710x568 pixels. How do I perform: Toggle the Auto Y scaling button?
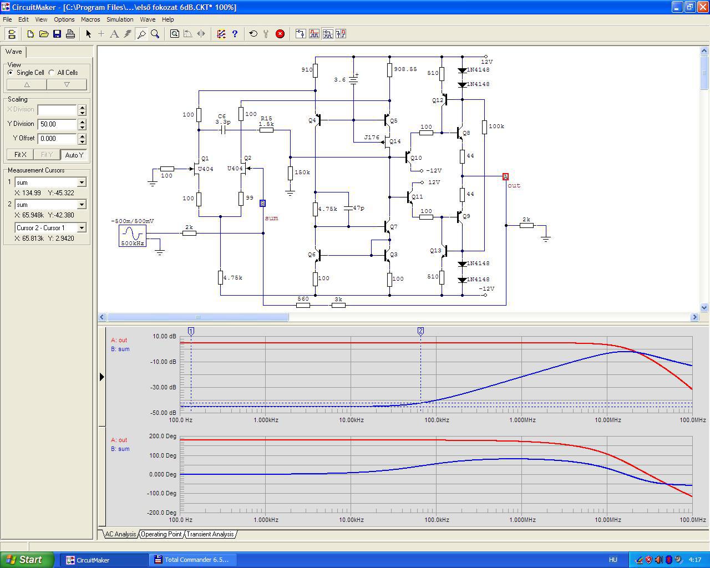click(x=74, y=155)
